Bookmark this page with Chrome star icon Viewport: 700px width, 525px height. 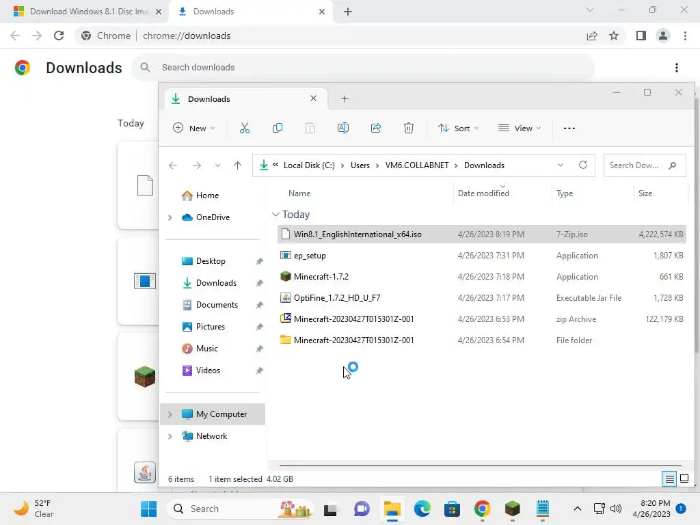pos(614,36)
